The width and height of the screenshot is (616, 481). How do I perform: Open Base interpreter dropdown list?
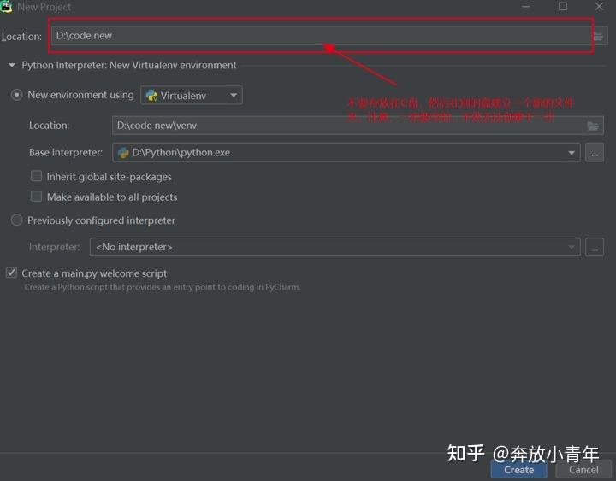coord(572,153)
